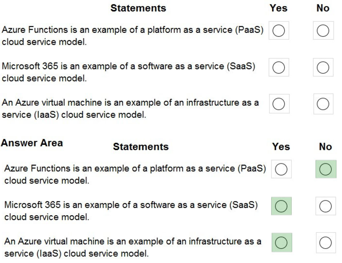
Task: Click the Answer Area heading
Action: [32, 143]
